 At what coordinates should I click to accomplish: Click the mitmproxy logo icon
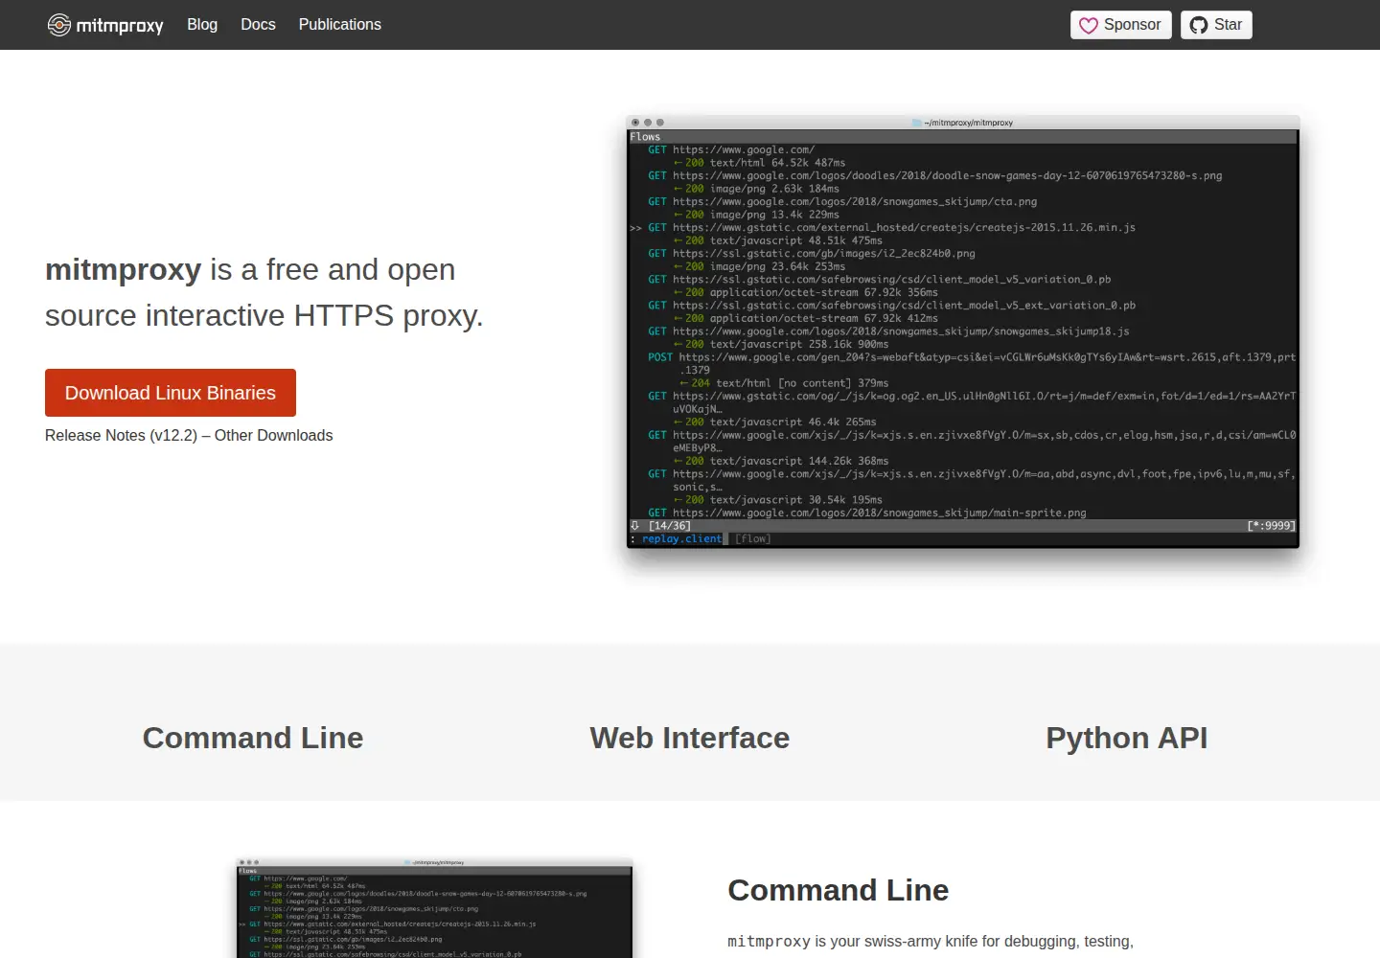click(x=59, y=25)
